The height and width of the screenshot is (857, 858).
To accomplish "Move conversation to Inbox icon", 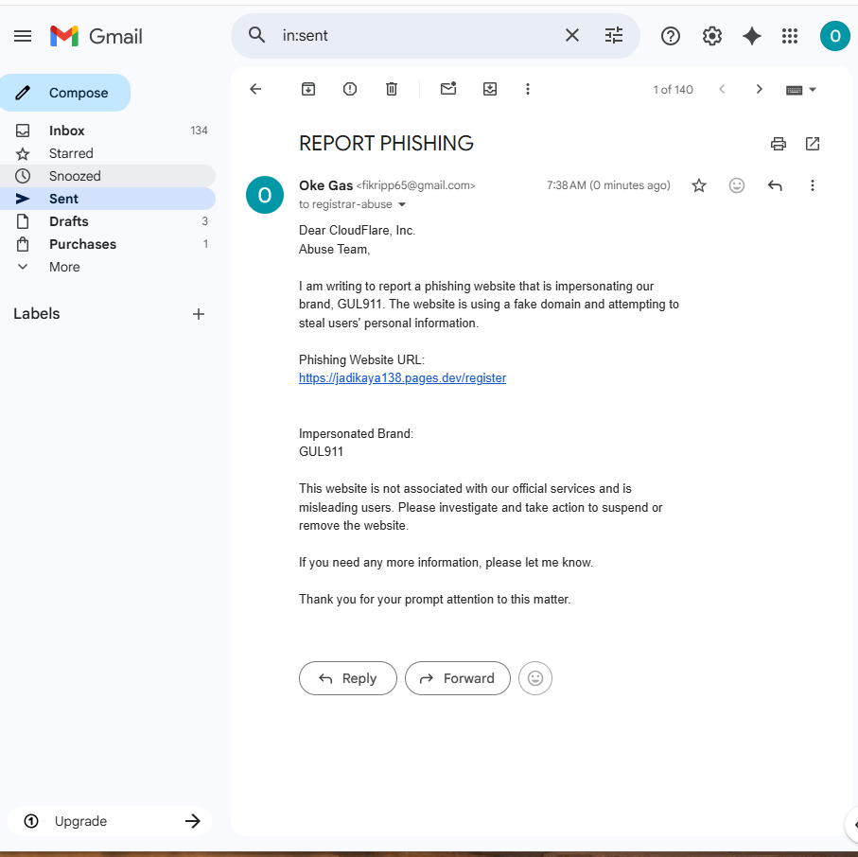I will (x=490, y=89).
